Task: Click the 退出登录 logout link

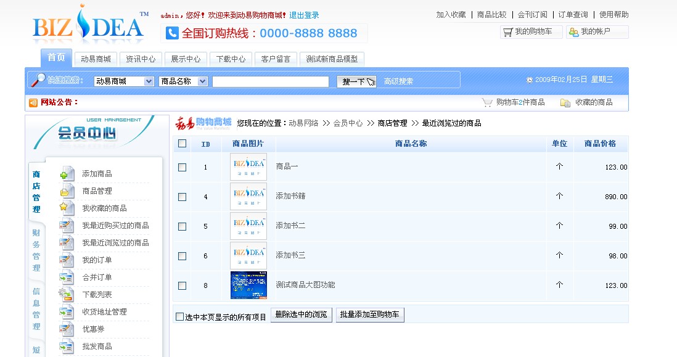Action: coord(304,15)
